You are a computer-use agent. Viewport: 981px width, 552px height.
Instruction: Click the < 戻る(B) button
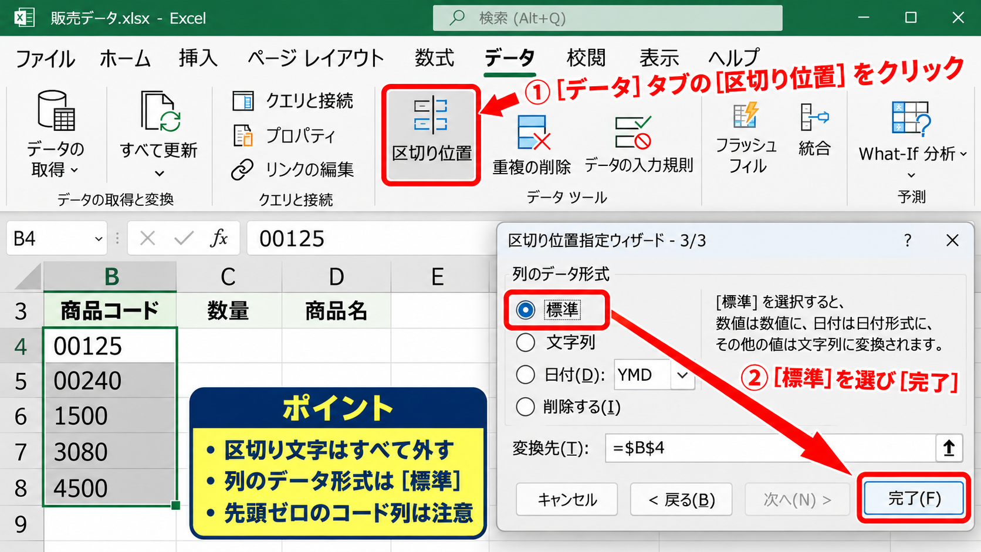click(681, 499)
